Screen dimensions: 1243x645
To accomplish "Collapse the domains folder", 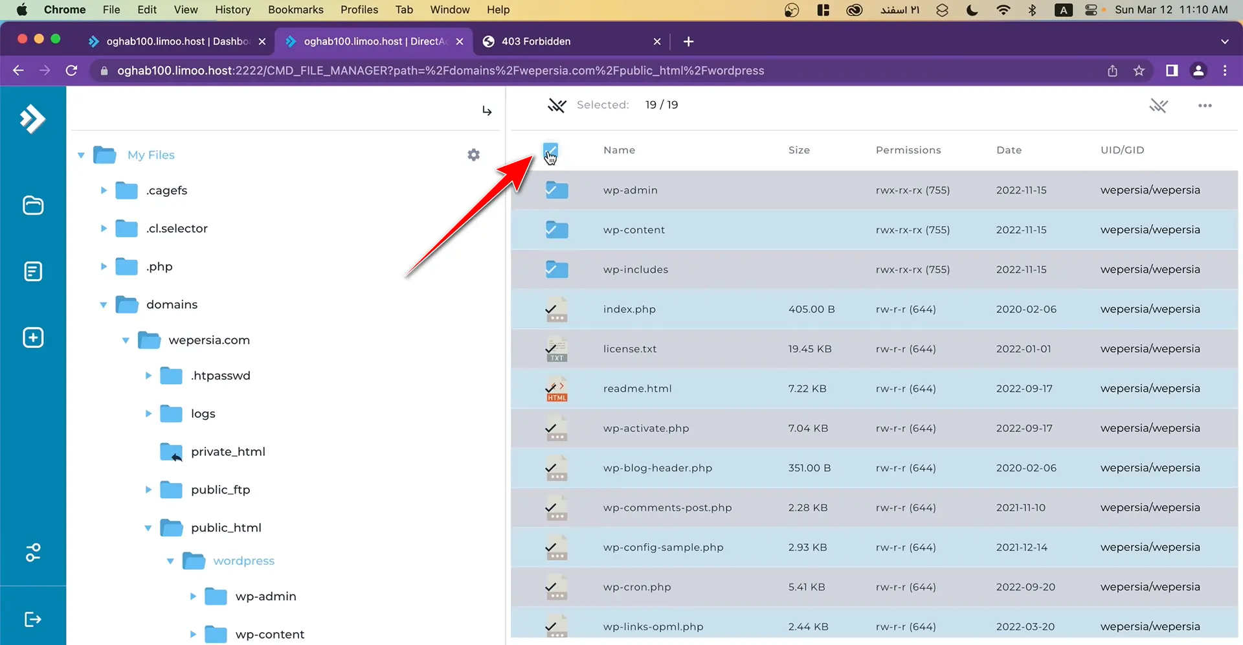I will [x=104, y=305].
